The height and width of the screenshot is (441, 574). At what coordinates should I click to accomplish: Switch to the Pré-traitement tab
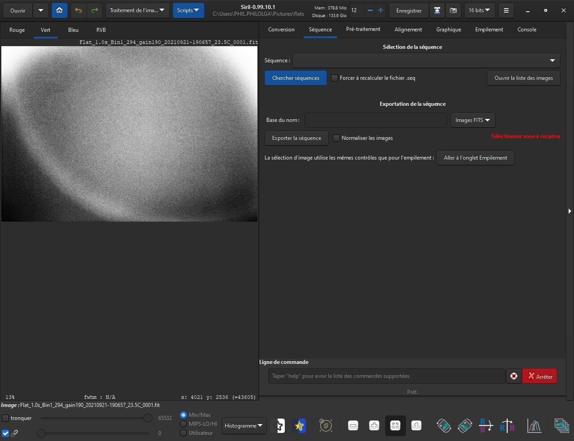click(x=363, y=30)
